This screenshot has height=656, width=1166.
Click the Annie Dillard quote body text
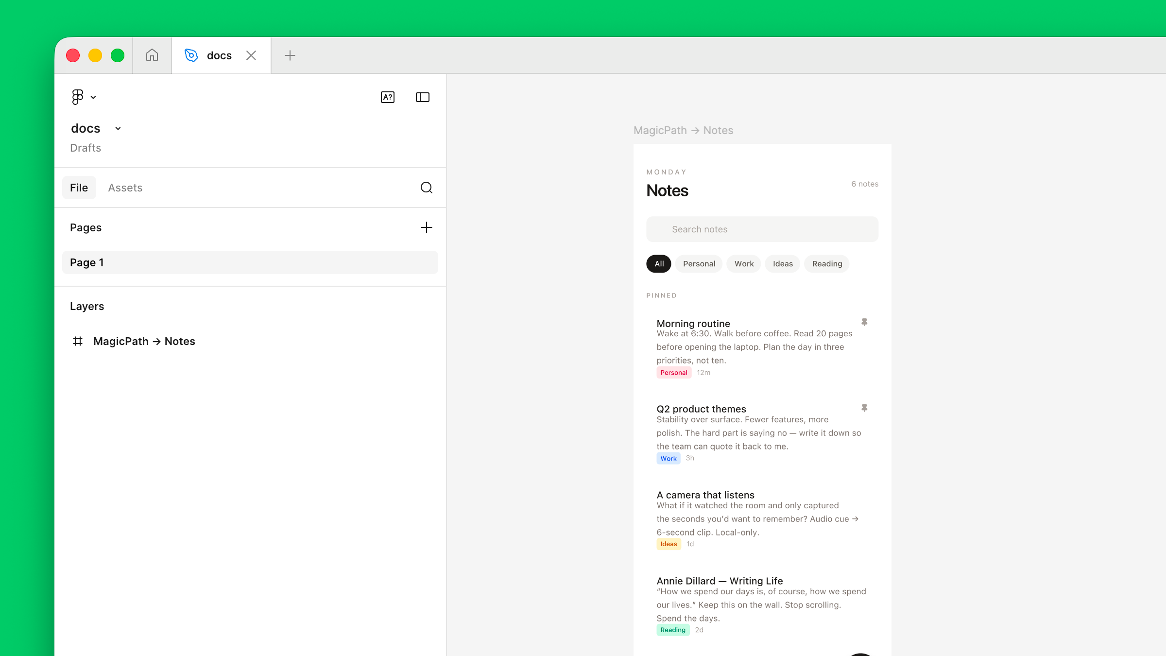761,605
